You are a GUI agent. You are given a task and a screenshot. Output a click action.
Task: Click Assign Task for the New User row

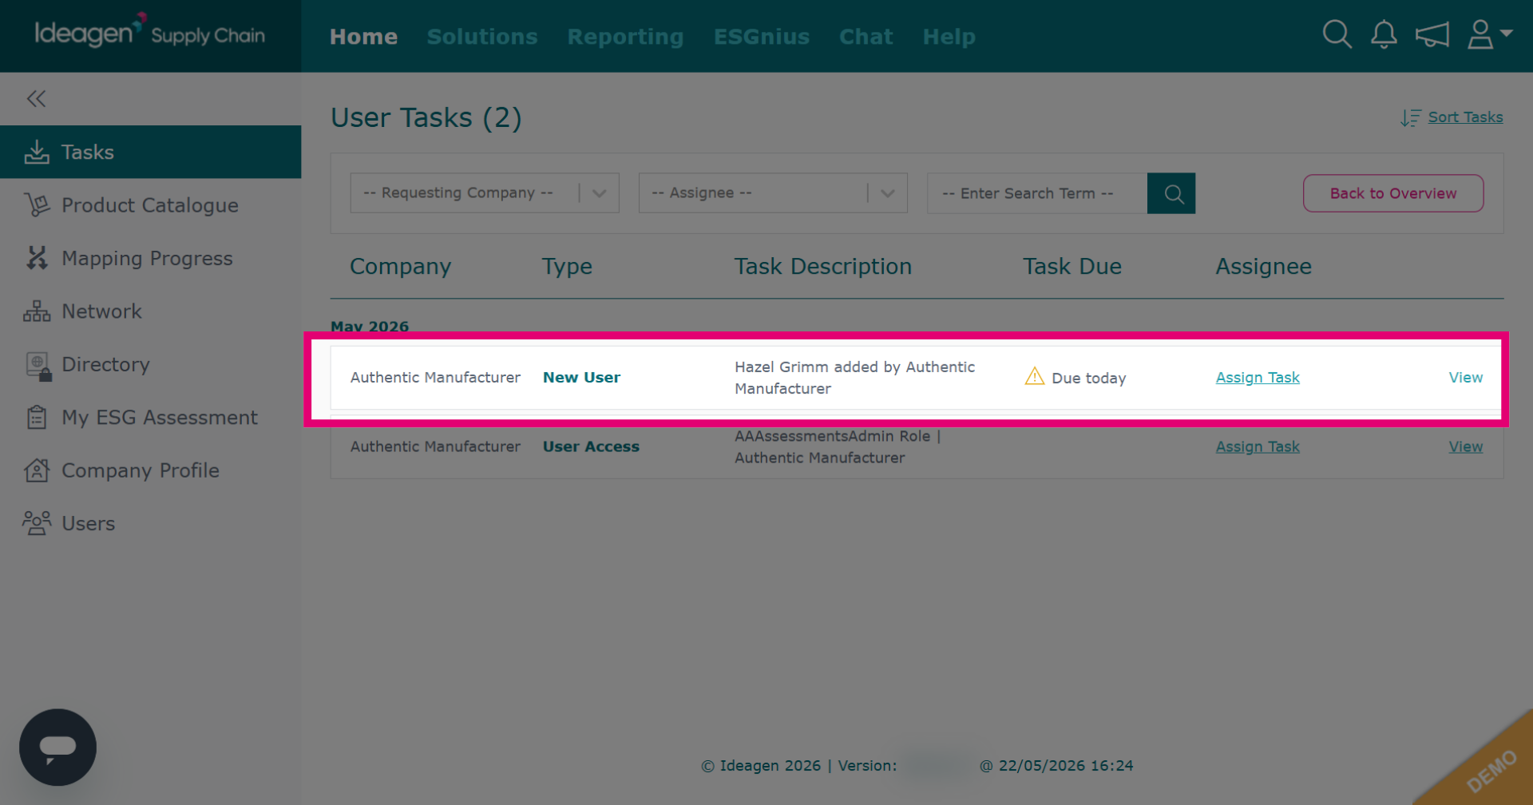click(1258, 378)
